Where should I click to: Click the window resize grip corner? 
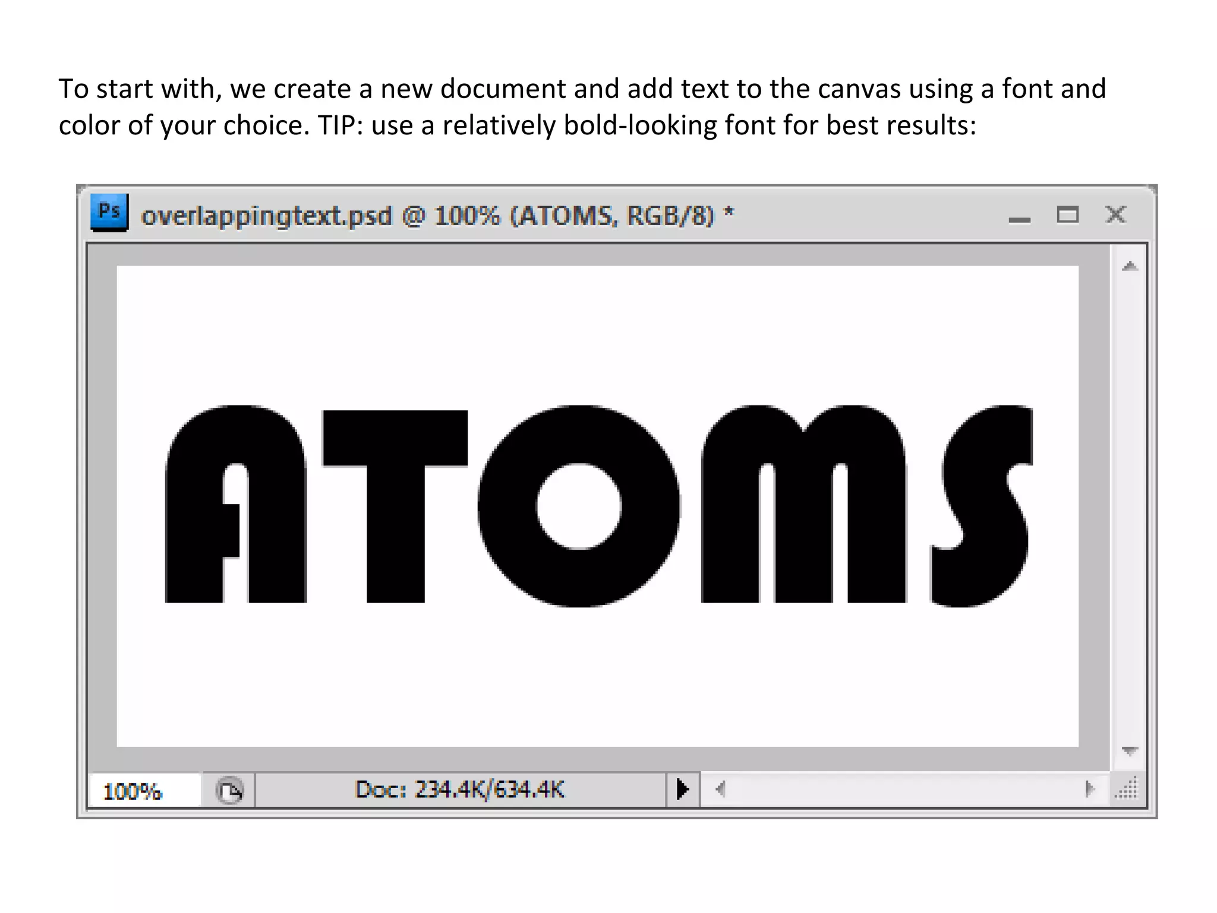pyautogui.click(x=1127, y=789)
